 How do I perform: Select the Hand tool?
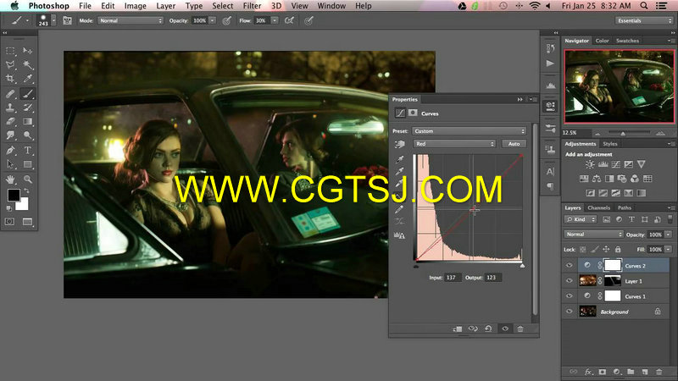tap(10, 179)
